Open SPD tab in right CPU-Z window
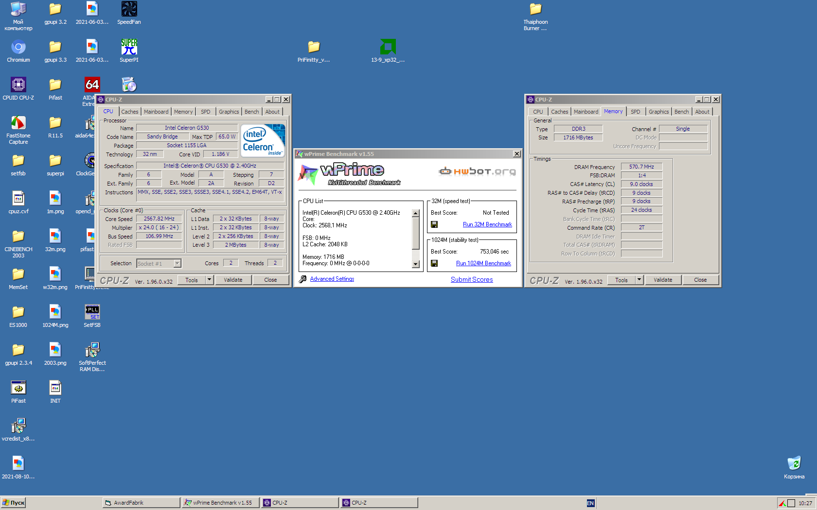 pyautogui.click(x=635, y=112)
